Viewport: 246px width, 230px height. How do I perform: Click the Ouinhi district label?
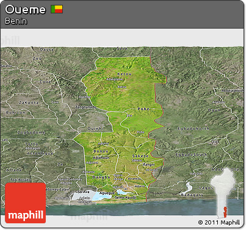tap(95, 129)
